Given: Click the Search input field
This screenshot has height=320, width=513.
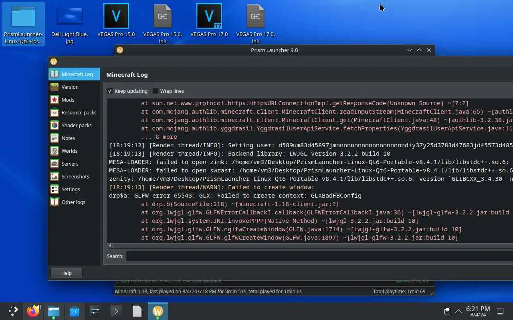Looking at the screenshot, I should click(x=319, y=256).
